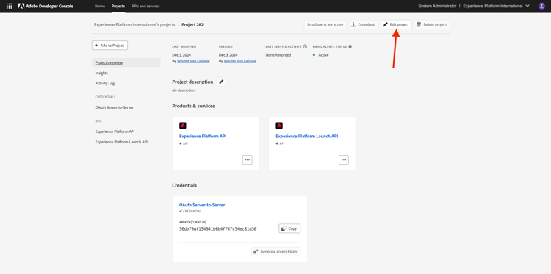This screenshot has height=274, width=551.
Task: Open the user profile avatar
Action: tap(541, 6)
